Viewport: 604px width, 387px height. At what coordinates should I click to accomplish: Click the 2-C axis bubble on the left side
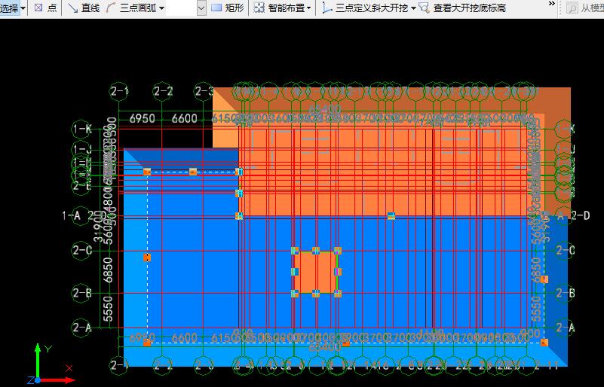[82, 251]
